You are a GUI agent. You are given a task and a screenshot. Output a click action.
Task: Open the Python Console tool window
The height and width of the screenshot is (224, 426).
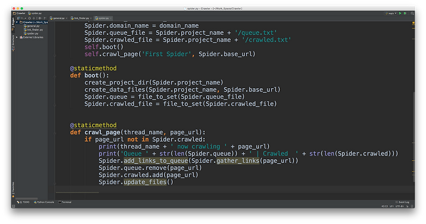[x=44, y=202]
